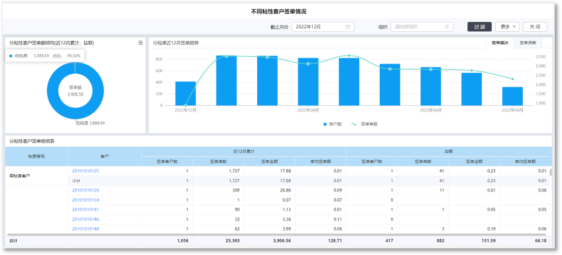Image resolution: width=562 pixels, height=255 pixels.
Task: Expand the 更多 dropdown
Action: [507, 27]
